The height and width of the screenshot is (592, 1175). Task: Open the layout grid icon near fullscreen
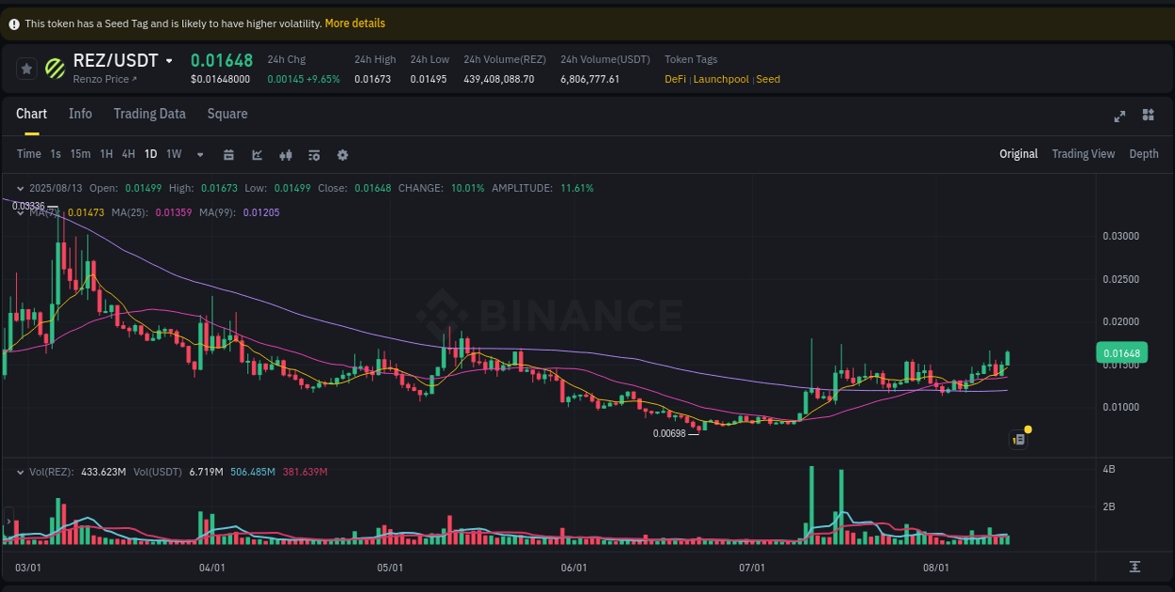(x=1148, y=115)
